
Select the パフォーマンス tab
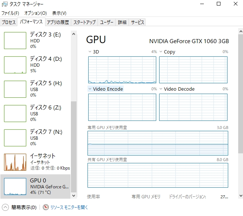(31, 22)
